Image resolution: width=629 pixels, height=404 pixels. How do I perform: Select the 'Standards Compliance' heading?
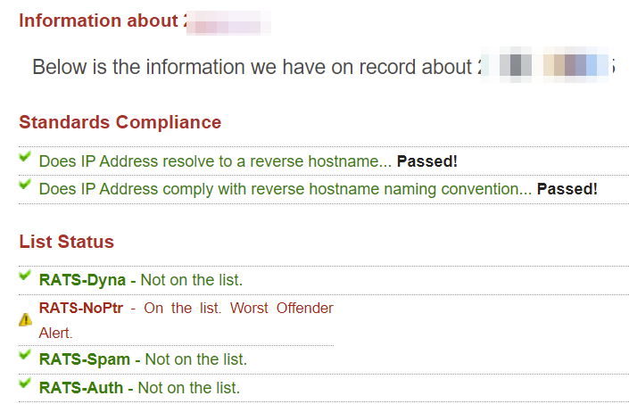click(x=120, y=123)
